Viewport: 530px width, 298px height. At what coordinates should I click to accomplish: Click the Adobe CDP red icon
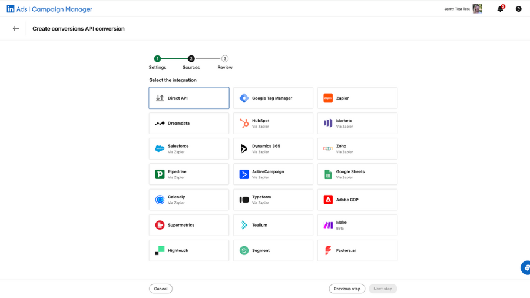pyautogui.click(x=328, y=200)
